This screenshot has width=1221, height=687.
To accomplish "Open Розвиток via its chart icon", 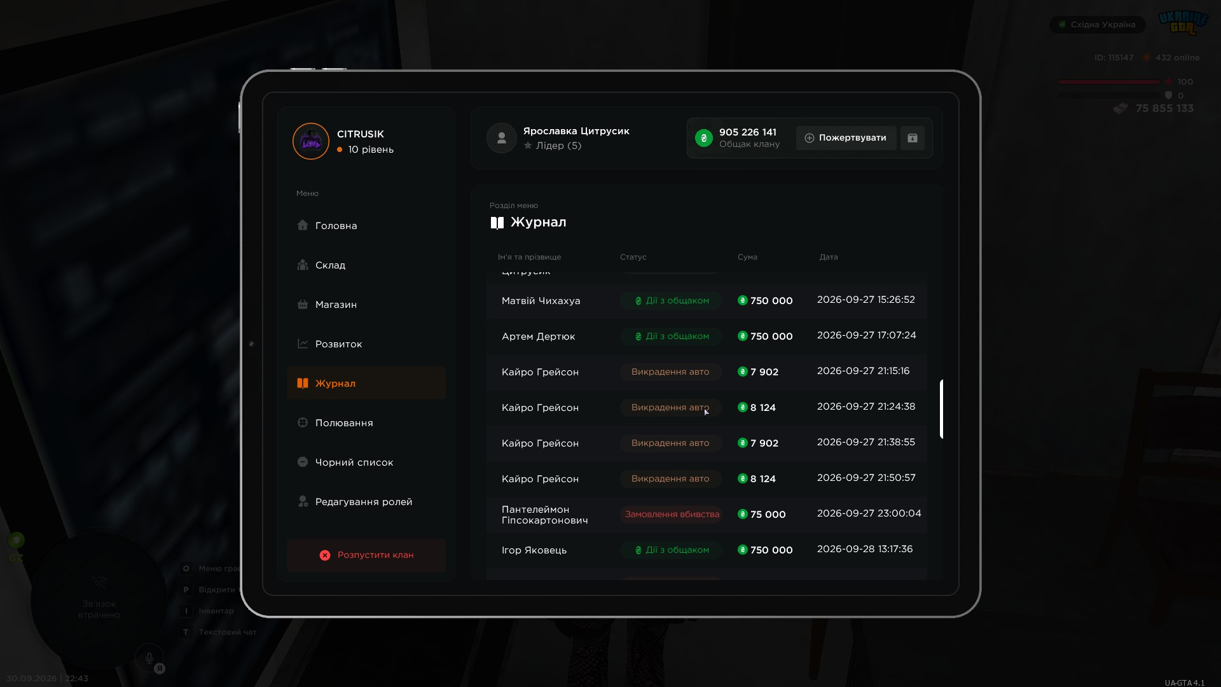I will point(303,343).
